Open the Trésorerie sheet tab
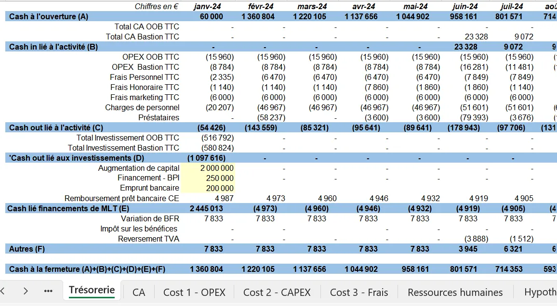 point(92,291)
